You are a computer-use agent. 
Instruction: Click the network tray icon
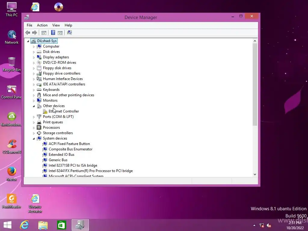point(262,225)
